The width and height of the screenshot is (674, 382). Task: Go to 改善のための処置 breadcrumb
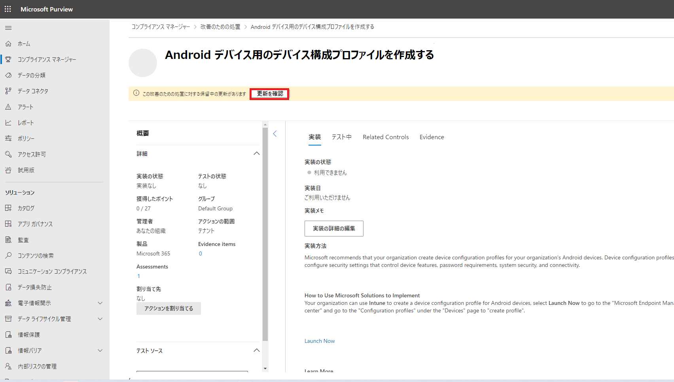click(220, 27)
